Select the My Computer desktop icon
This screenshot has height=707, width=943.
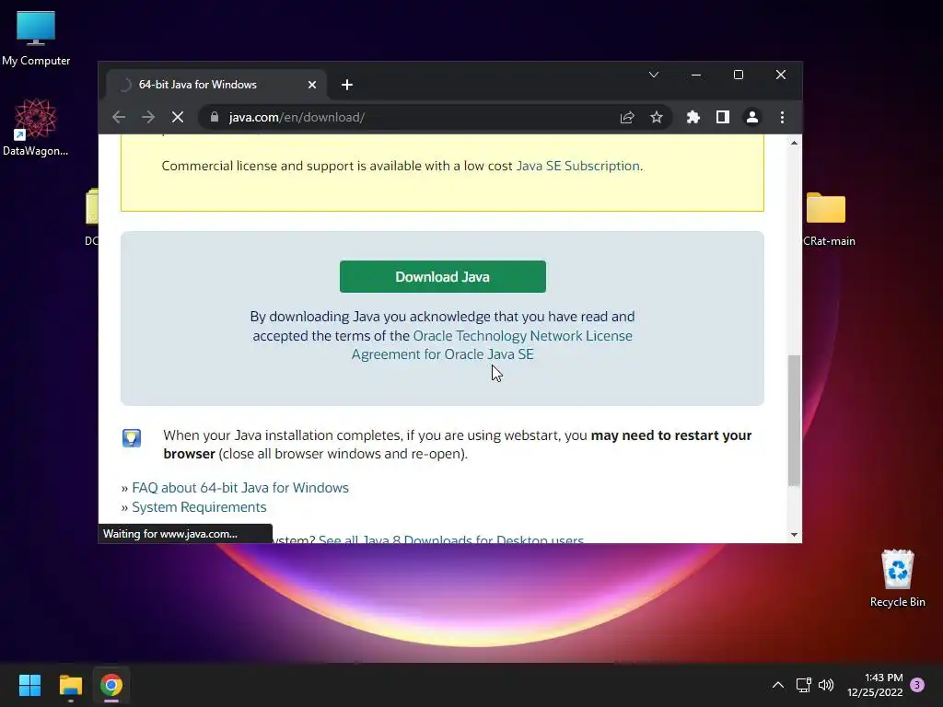point(36,38)
